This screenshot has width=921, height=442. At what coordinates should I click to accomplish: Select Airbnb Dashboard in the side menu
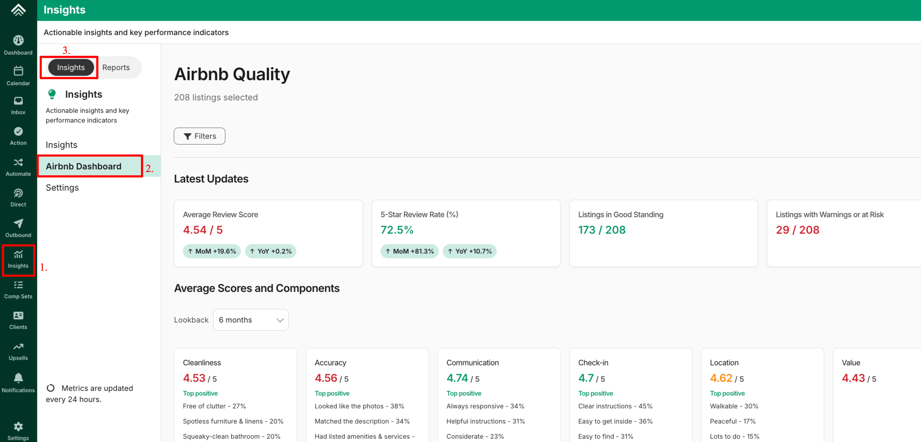(84, 166)
